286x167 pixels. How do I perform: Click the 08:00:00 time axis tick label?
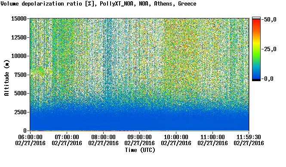(x=103, y=137)
